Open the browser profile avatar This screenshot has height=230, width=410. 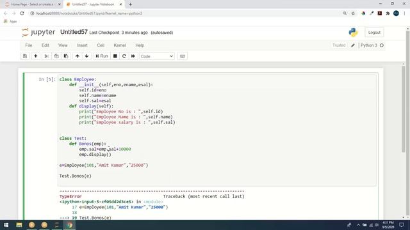396,13
